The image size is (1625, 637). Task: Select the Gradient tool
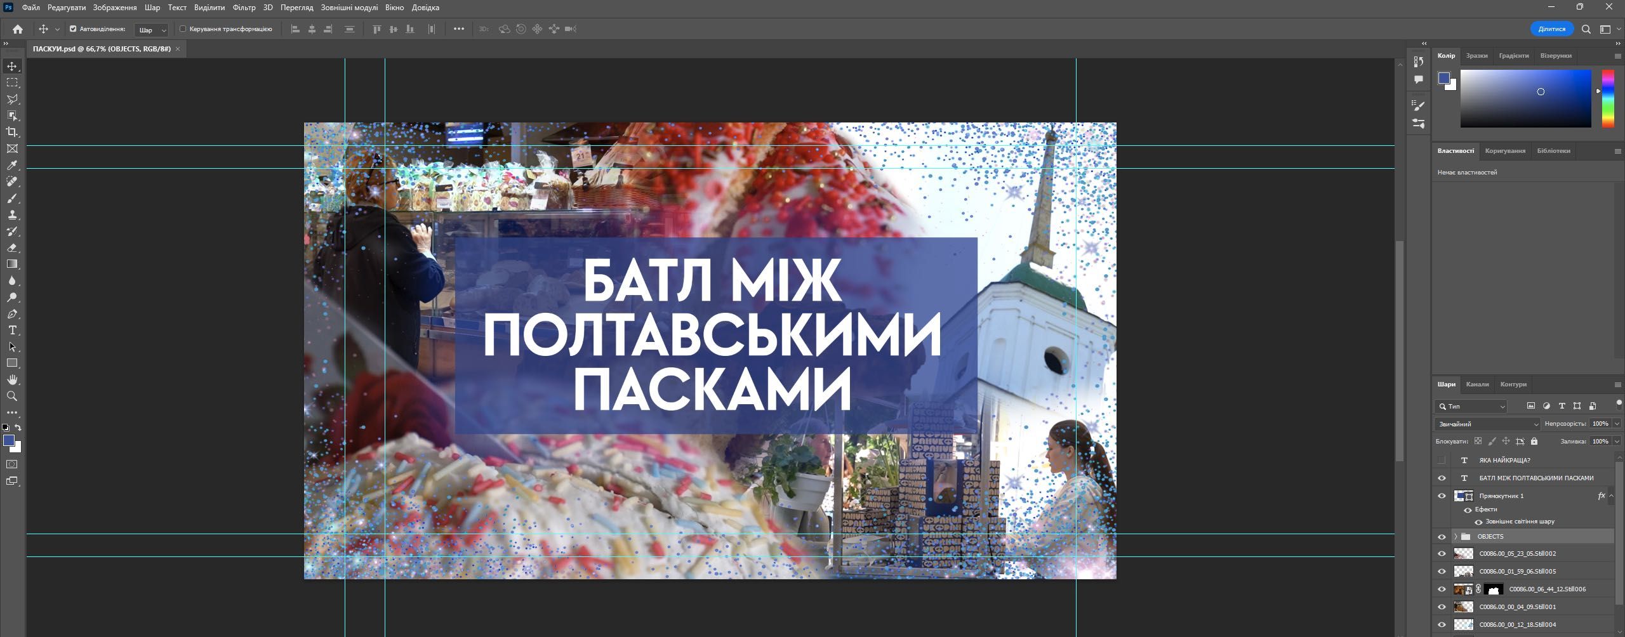tap(12, 264)
